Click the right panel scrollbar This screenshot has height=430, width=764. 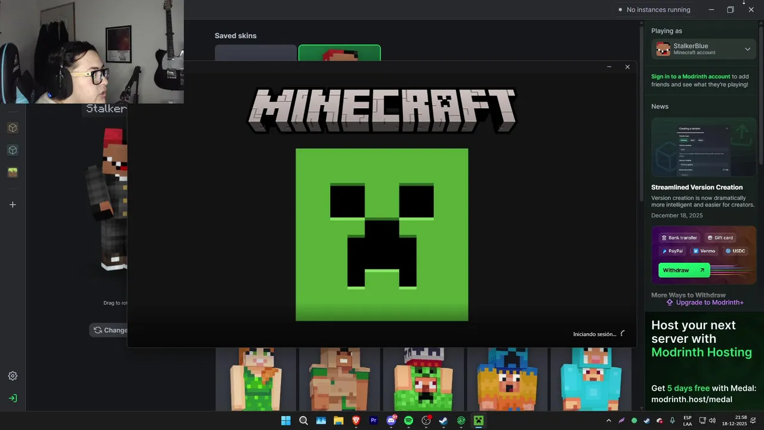tap(760, 96)
